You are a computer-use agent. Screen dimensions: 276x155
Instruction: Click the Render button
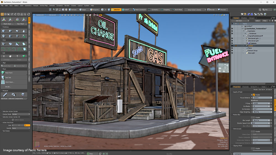click(x=211, y=10)
